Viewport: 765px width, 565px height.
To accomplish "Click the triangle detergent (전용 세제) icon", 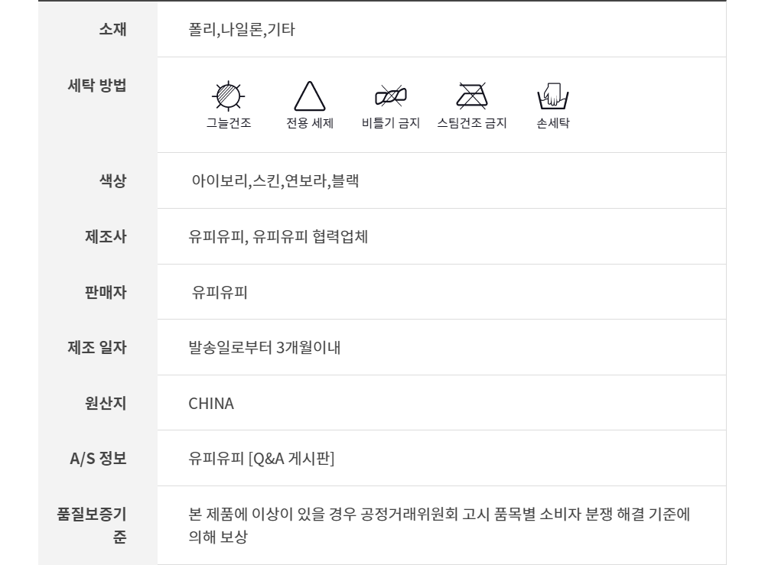I will click(x=309, y=96).
